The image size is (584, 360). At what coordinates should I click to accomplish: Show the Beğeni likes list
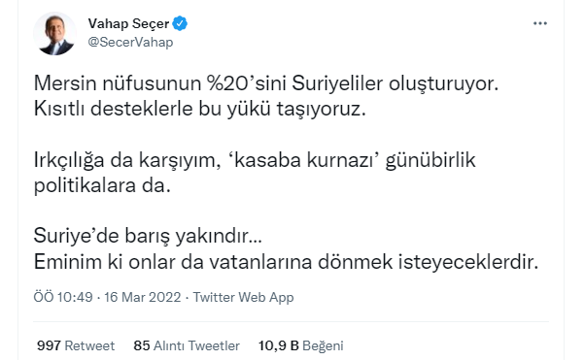pos(323,345)
